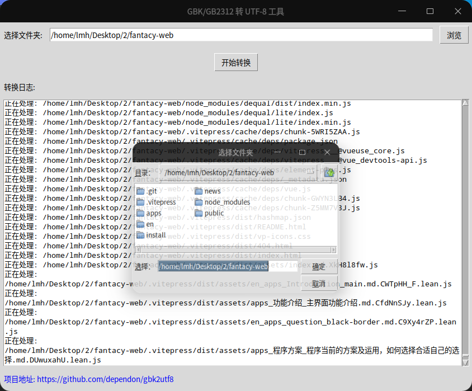The image size is (472, 391).
Task: Click the folder list horizontal scrollbar right arrow
Action: click(334, 249)
